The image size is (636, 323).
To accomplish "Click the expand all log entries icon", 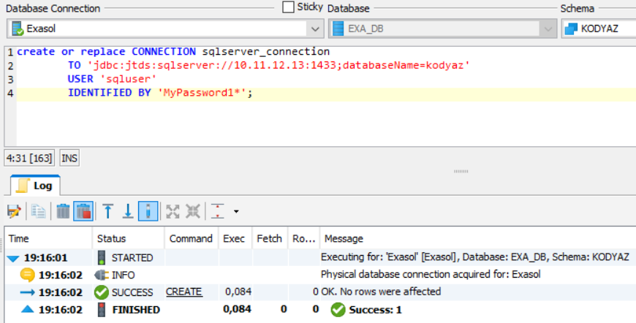I will tap(173, 211).
